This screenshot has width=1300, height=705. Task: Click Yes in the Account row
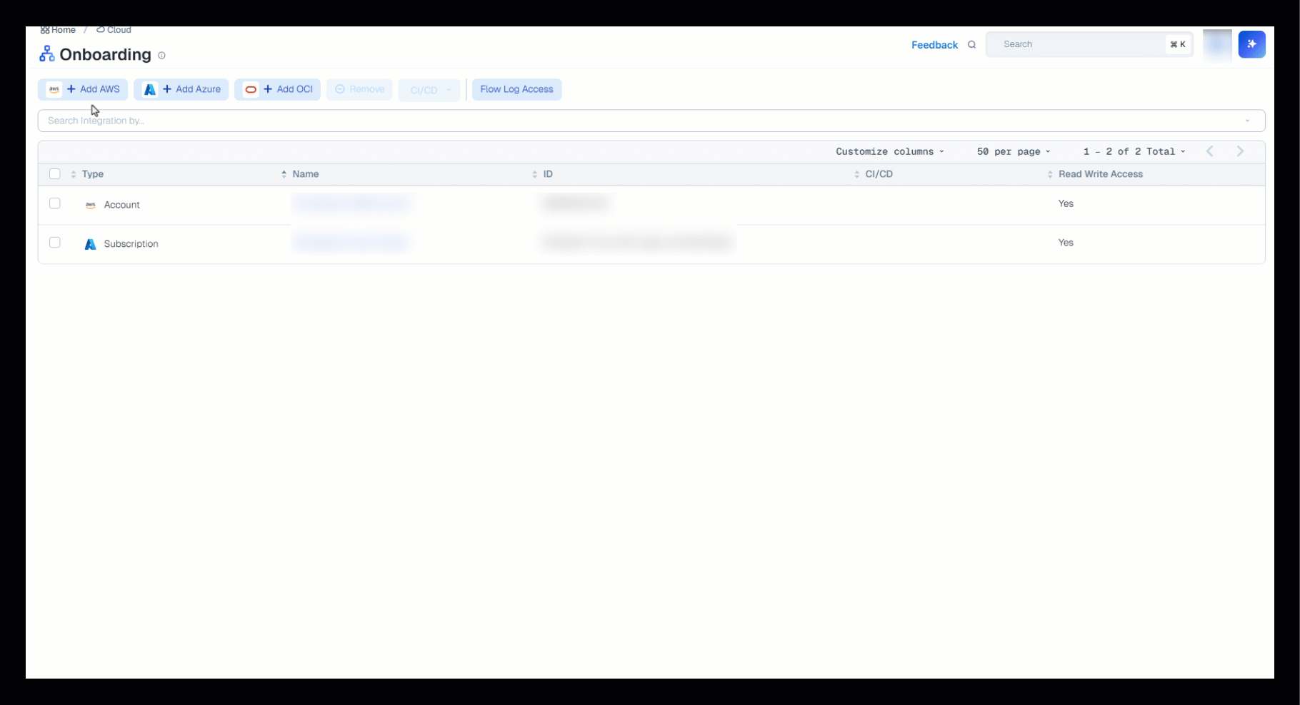click(x=1066, y=203)
